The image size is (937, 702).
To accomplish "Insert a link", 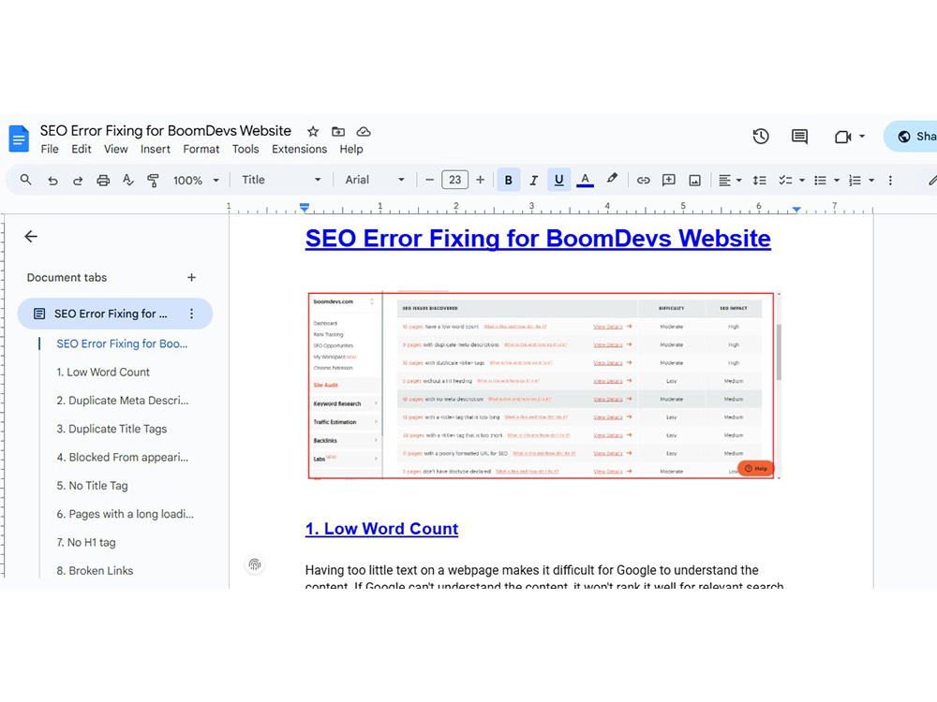I will [643, 181].
